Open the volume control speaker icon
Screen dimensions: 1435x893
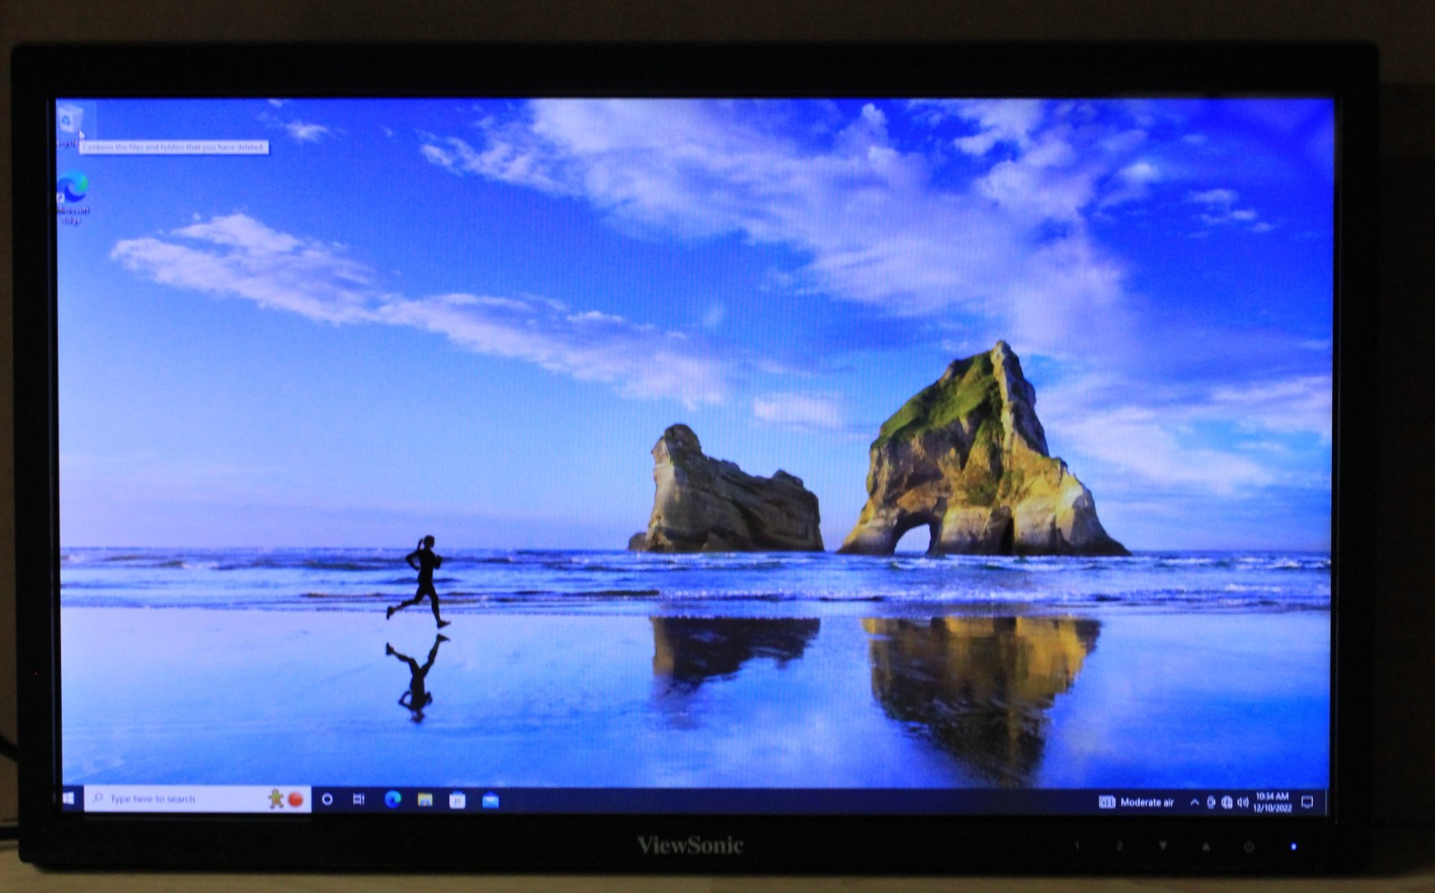(1243, 802)
